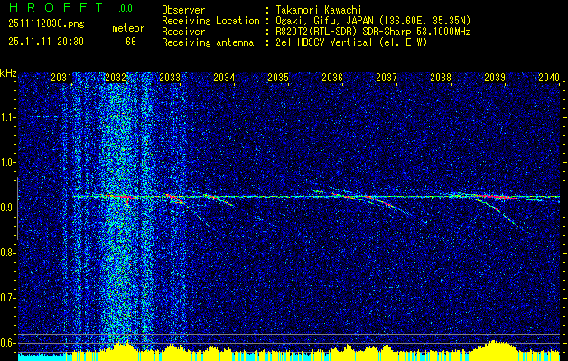The height and width of the screenshot is (361, 568).
Task: Click the 2031 time marker
Action: [x=61, y=78]
